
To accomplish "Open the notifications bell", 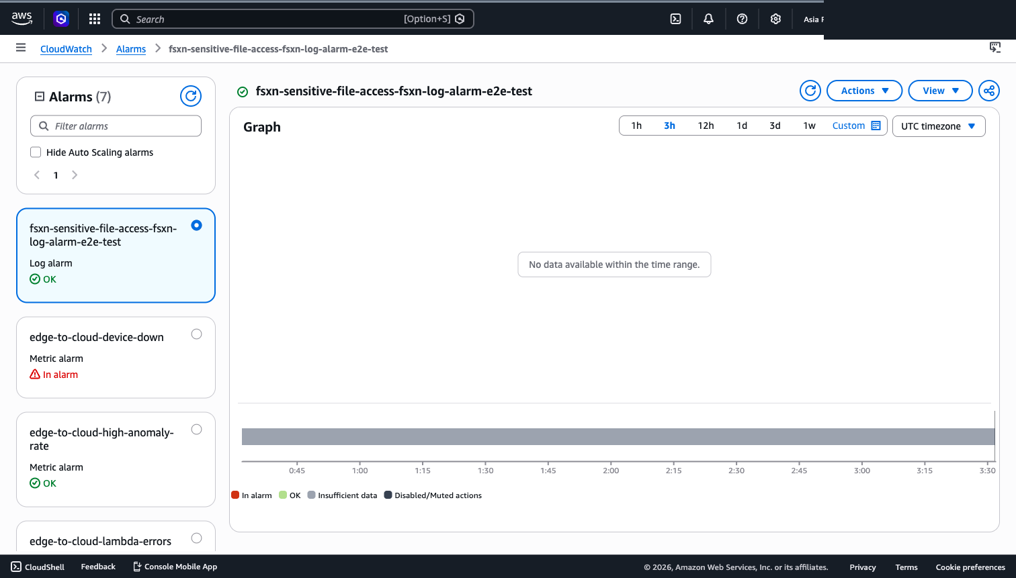I will click(708, 19).
